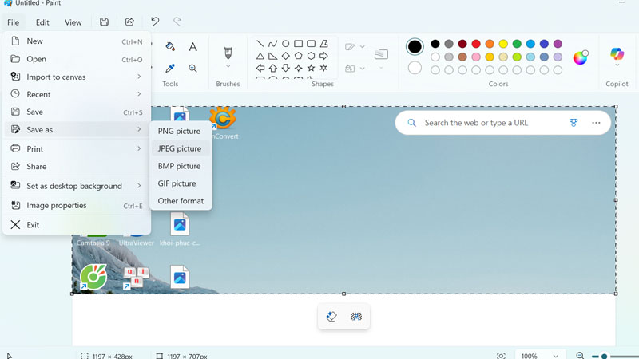
Task: Click the browser search or URL box
Action: click(x=487, y=123)
